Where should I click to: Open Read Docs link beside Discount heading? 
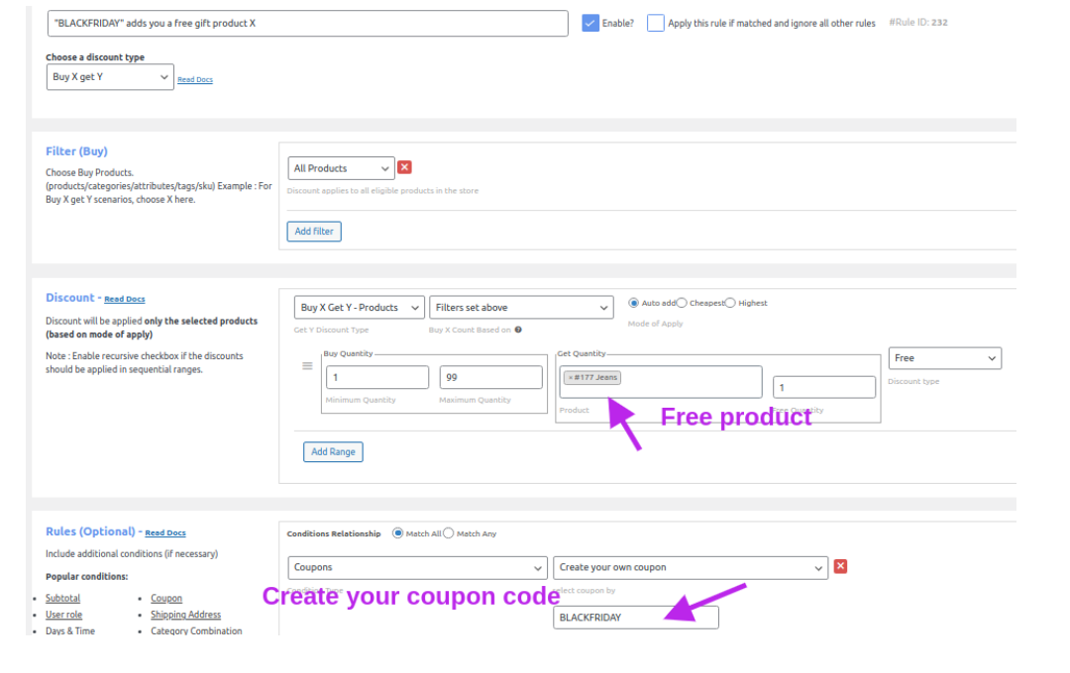(x=125, y=299)
